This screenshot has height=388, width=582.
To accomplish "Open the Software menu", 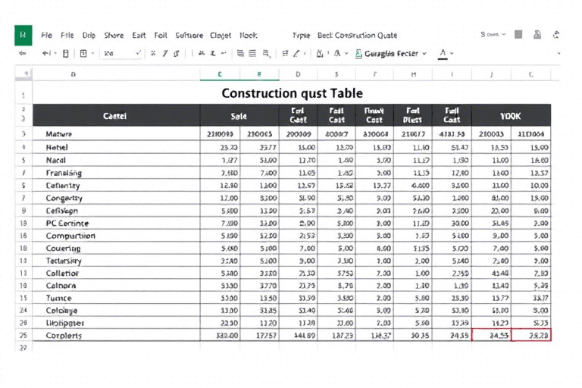I will click(189, 35).
